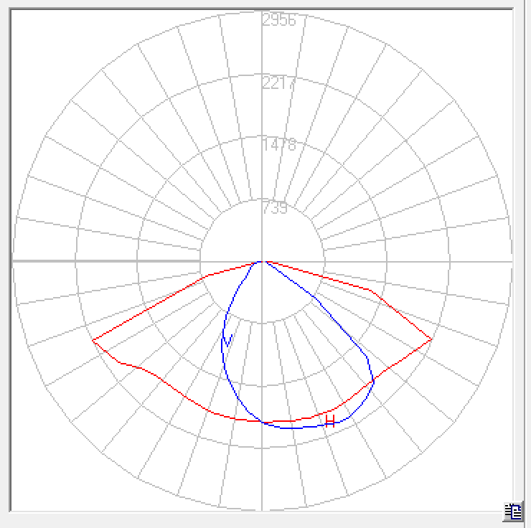Click the blue V marker on the curve

pos(228,339)
